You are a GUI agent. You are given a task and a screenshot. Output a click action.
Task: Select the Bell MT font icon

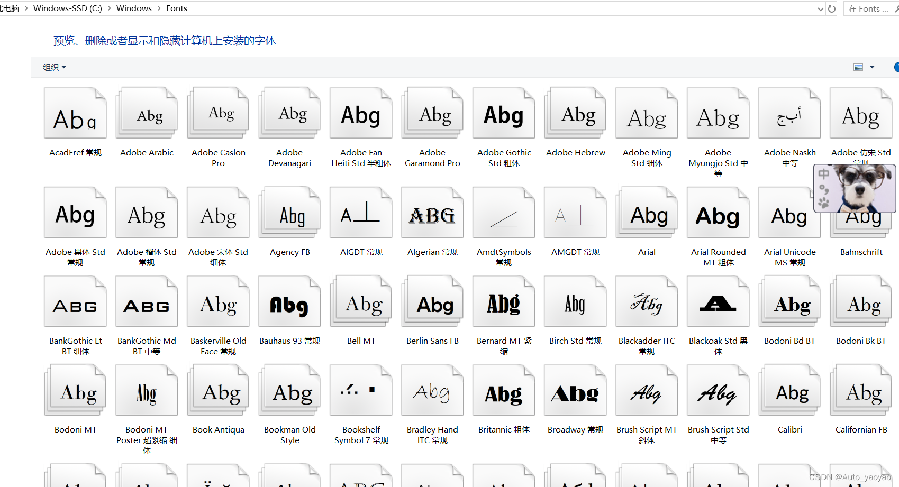(x=361, y=301)
